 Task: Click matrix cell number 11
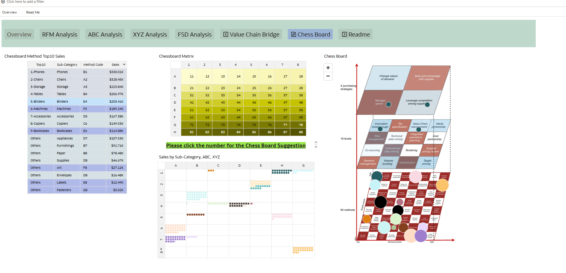pos(189,76)
